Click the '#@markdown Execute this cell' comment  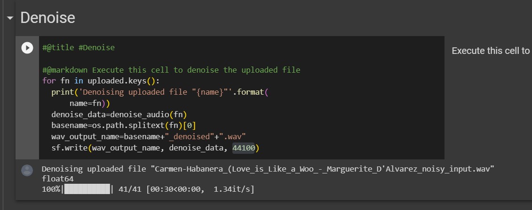coord(171,70)
